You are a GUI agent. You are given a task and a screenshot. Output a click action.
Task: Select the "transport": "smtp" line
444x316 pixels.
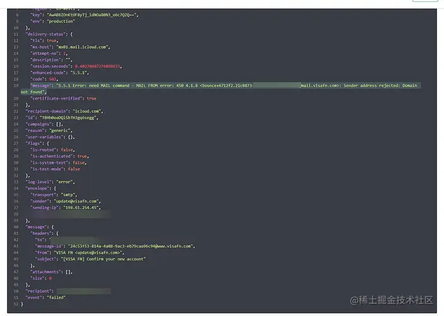point(54,195)
